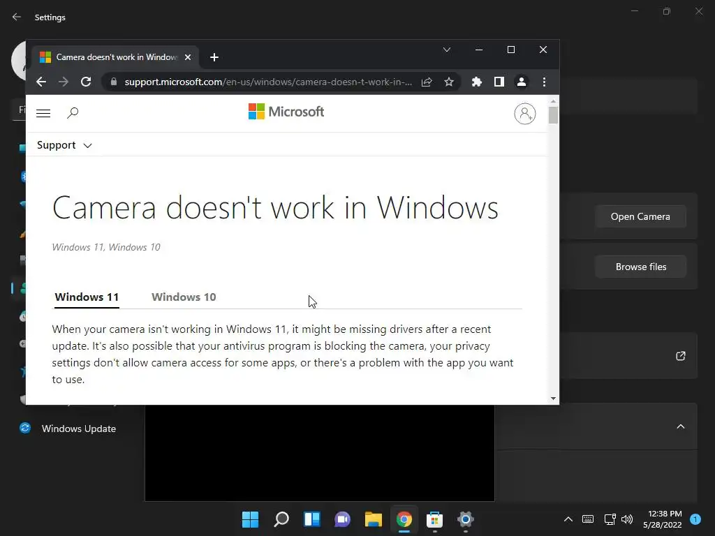Switch to the Windows 10 tab

[x=184, y=297]
